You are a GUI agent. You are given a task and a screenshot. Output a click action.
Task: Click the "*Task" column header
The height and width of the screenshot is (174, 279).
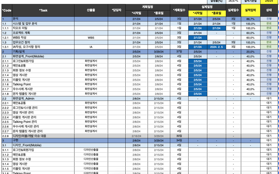43,10
